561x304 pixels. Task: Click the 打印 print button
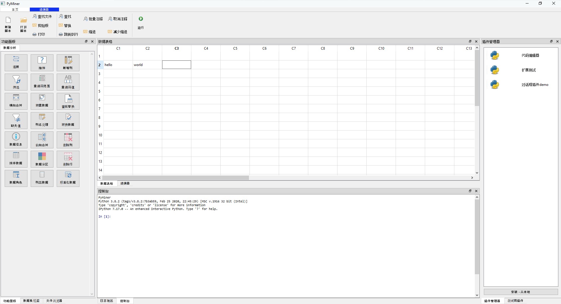coord(39,34)
